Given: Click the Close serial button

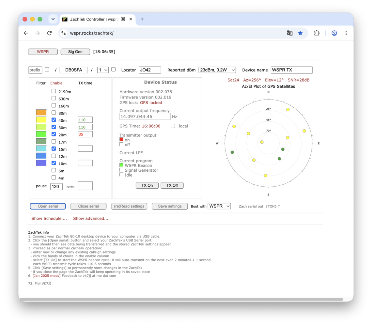Looking at the screenshot, I should coord(88,206).
